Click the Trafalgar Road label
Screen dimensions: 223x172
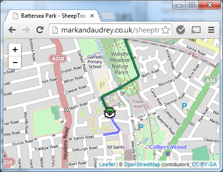[46, 148]
